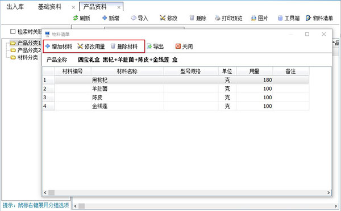This screenshot has width=341, height=211.
Task: Click the 物料清单 bill of materials icon
Action: 309,18
